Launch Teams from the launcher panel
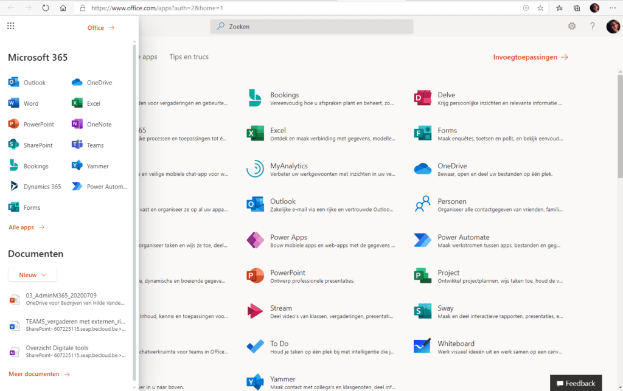623x391 pixels. click(88, 145)
